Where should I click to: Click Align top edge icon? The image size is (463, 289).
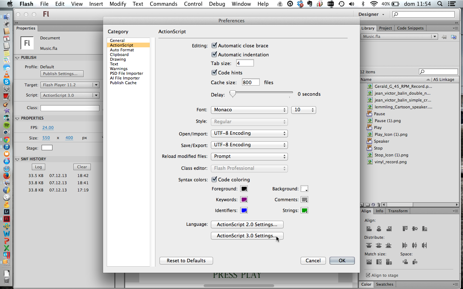[x=405, y=229]
